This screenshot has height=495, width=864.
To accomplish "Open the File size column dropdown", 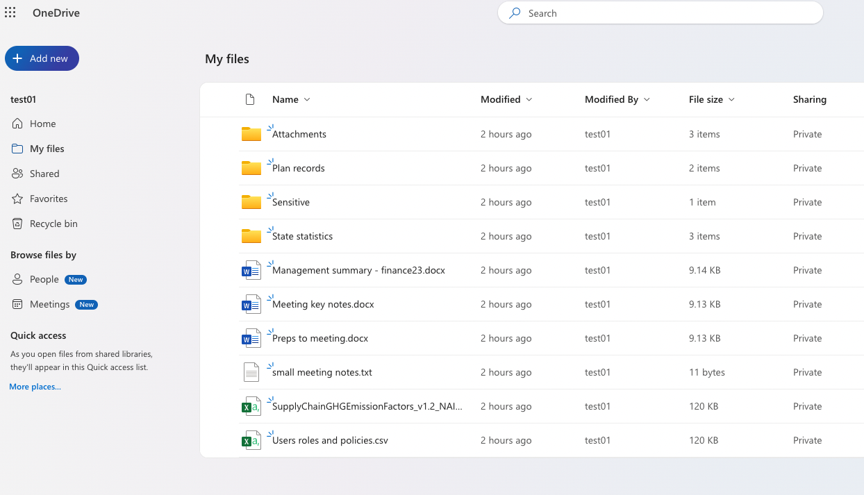I will pyautogui.click(x=733, y=99).
